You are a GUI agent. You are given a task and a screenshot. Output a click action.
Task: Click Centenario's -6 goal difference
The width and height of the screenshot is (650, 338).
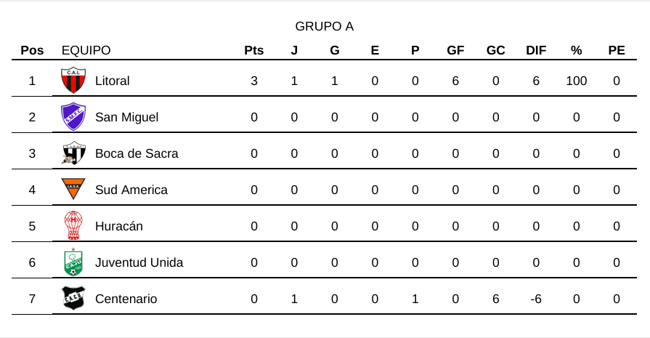pos(536,299)
